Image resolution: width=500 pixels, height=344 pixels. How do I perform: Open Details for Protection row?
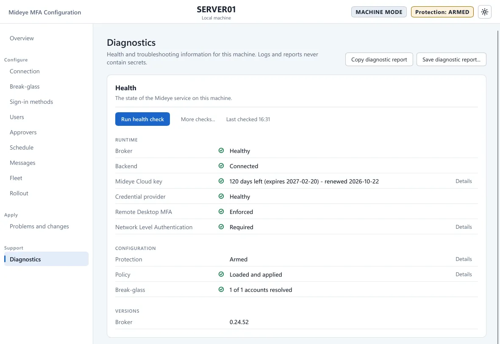[x=463, y=259]
